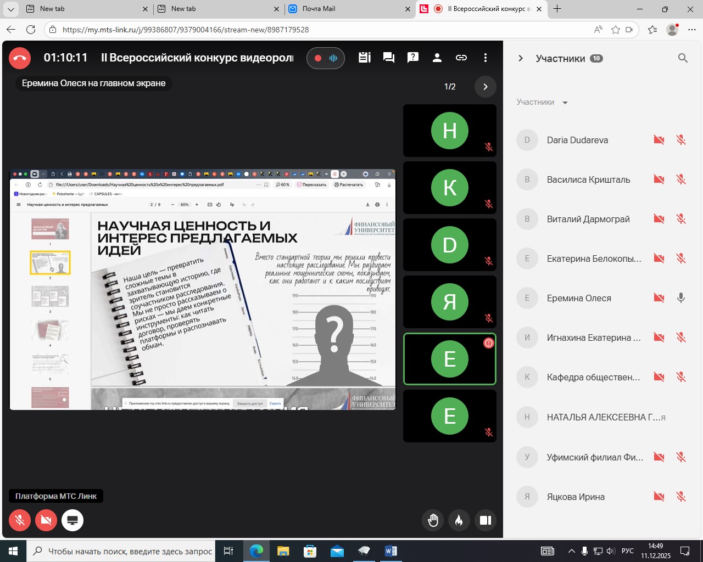703x562 pixels.
Task: Open the chat messages icon
Action: pos(389,58)
